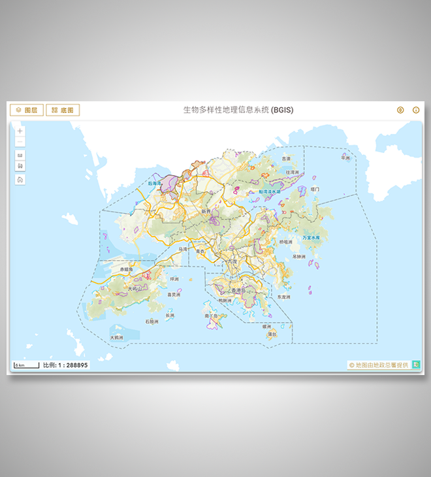
Task: Click the print map icon
Action: pyautogui.click(x=20, y=166)
